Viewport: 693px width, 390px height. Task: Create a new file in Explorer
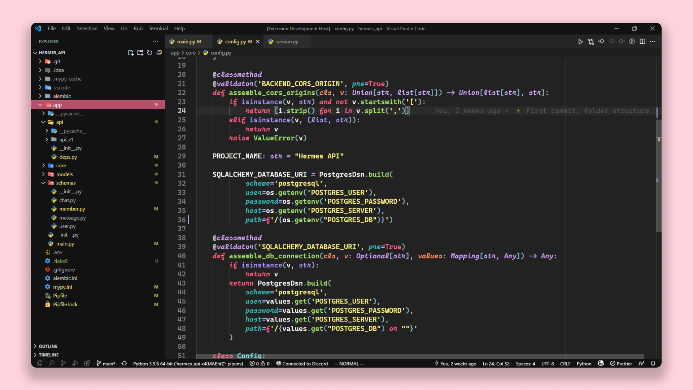point(131,53)
